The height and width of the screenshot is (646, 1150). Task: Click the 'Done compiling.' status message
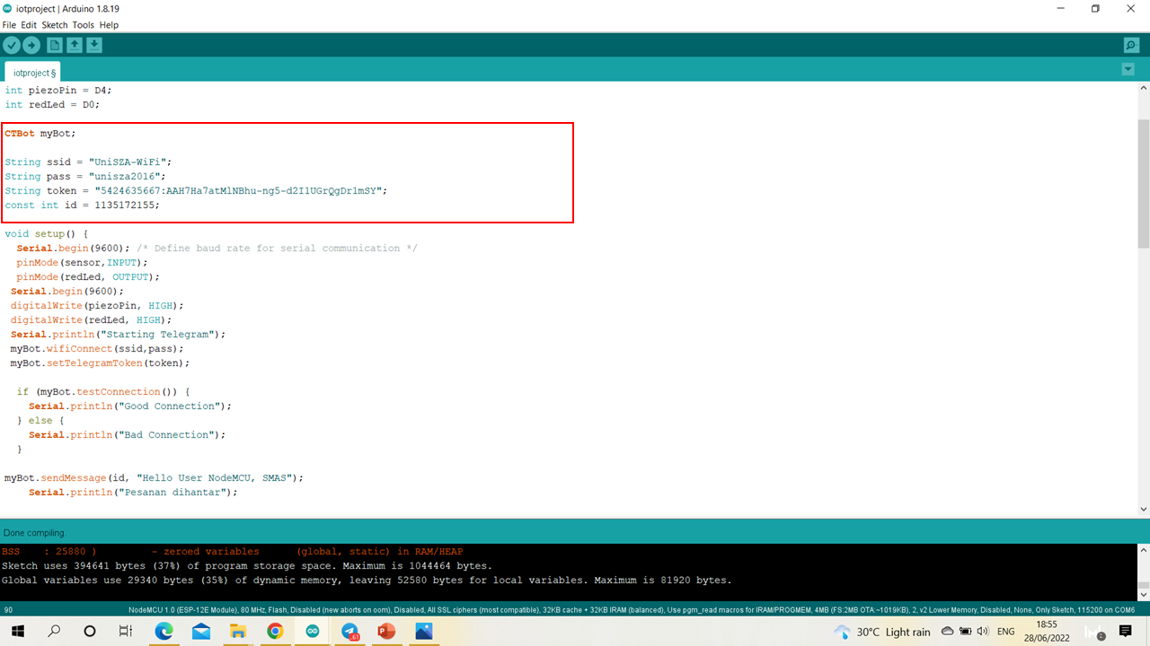coord(35,533)
